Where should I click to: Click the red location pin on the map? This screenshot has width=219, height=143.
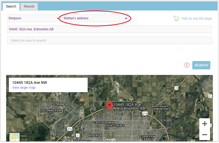109,106
